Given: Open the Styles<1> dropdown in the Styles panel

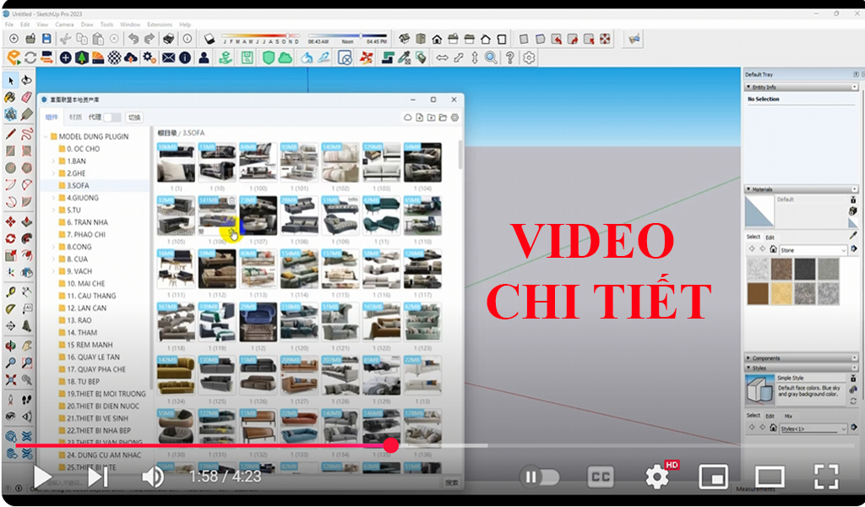Looking at the screenshot, I should click(812, 428).
